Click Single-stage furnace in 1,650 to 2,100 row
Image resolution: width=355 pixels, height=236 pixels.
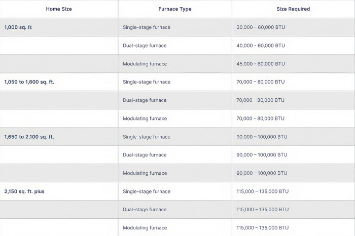coord(147,137)
